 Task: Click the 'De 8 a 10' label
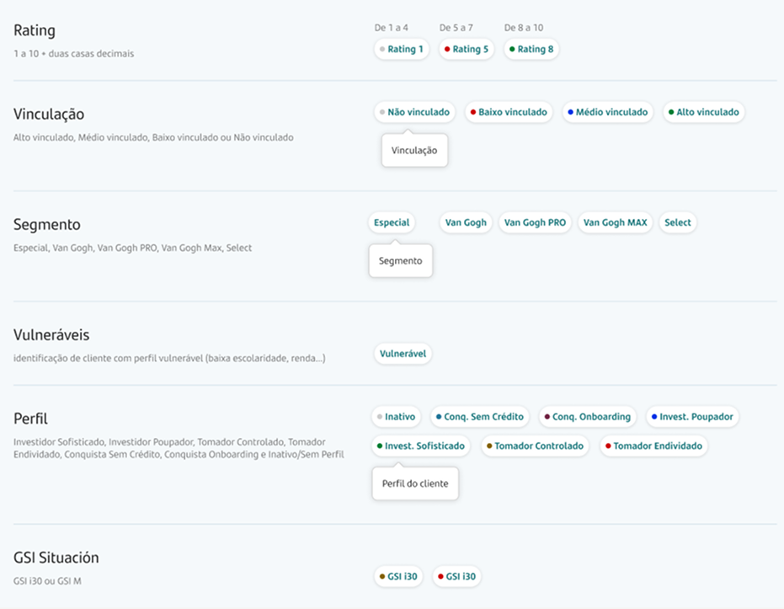click(x=524, y=28)
